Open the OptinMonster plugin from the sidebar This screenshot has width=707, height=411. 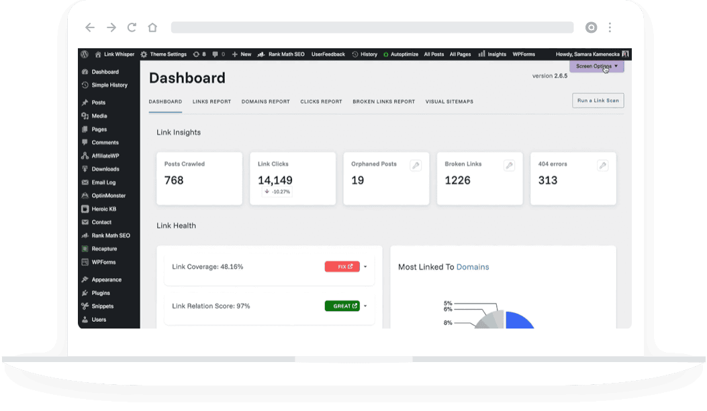point(107,195)
